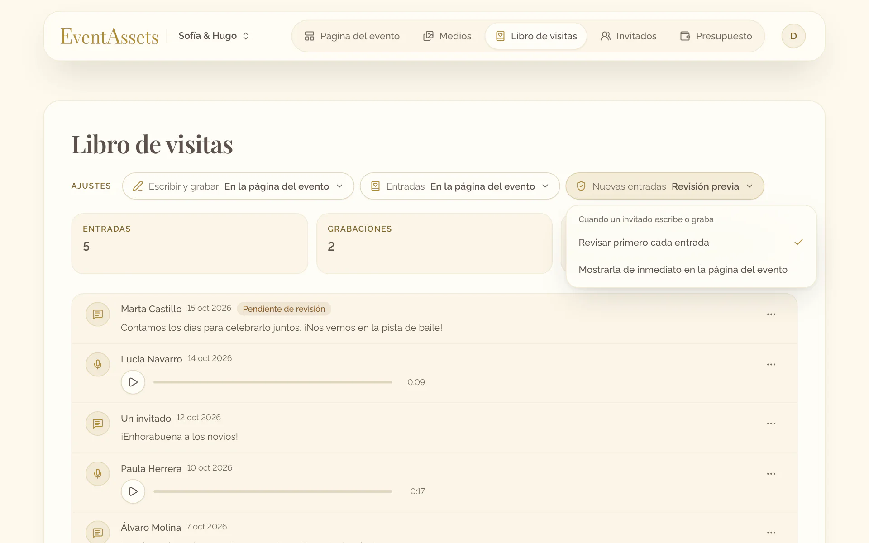
Task: Click the name Álvaro Molina
Action: tap(151, 528)
